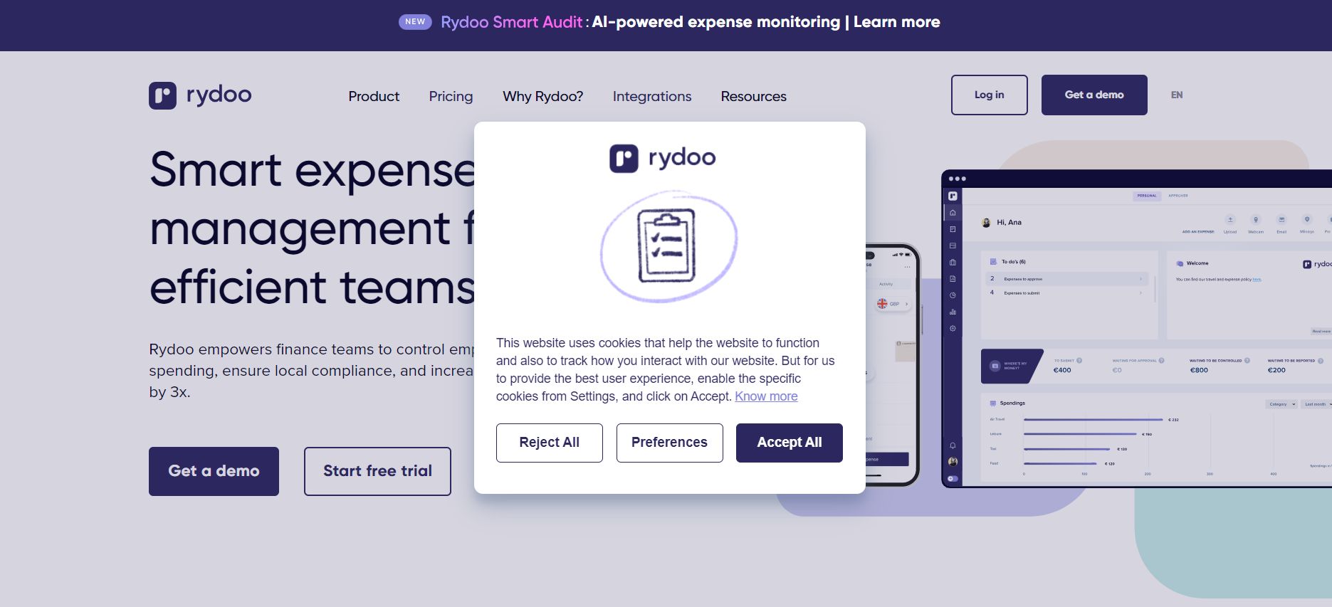Screen dimensions: 1332x607
Task: Click the Air Travel spending bar
Action: click(1093, 420)
